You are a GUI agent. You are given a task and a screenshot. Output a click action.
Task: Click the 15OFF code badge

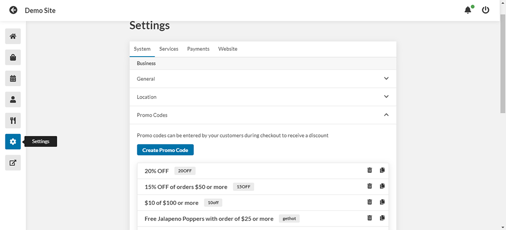point(243,187)
